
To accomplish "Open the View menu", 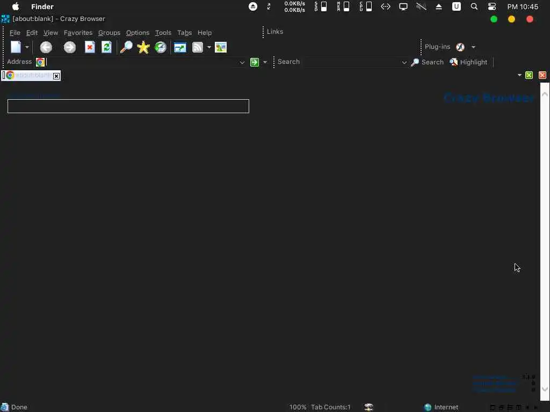I will tap(50, 33).
